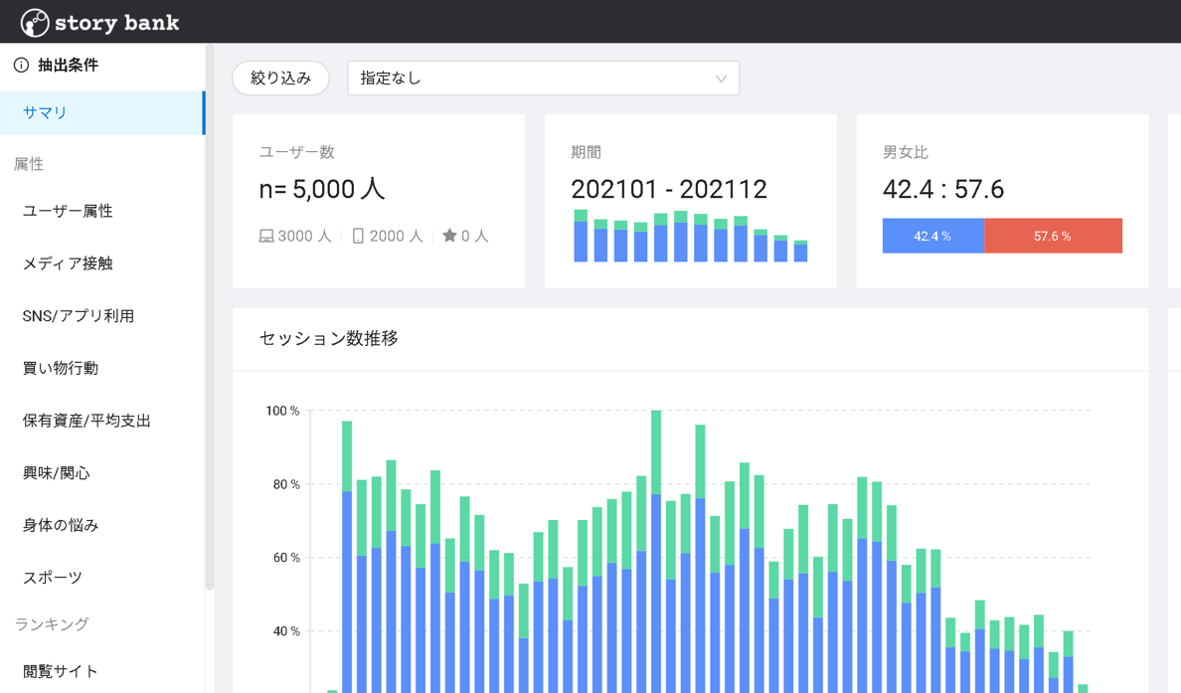
Task: Click the sidebar vertical scrollbar
Action: (x=210, y=316)
